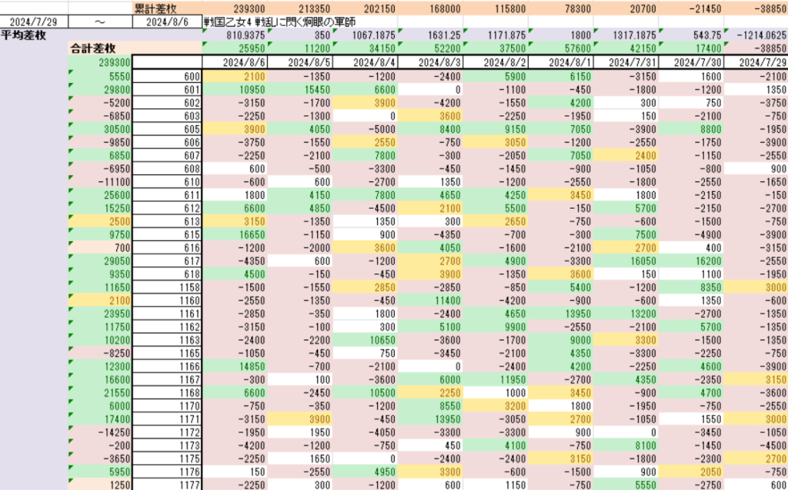Select the machine total 30500 cell

pyautogui.click(x=100, y=129)
